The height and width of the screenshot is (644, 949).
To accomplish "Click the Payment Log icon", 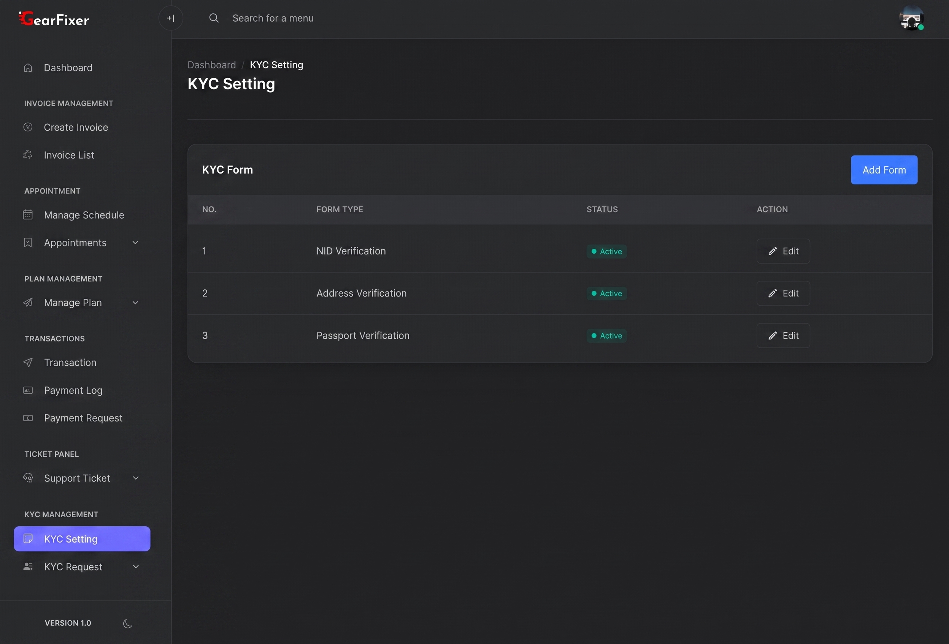I will pyautogui.click(x=28, y=390).
